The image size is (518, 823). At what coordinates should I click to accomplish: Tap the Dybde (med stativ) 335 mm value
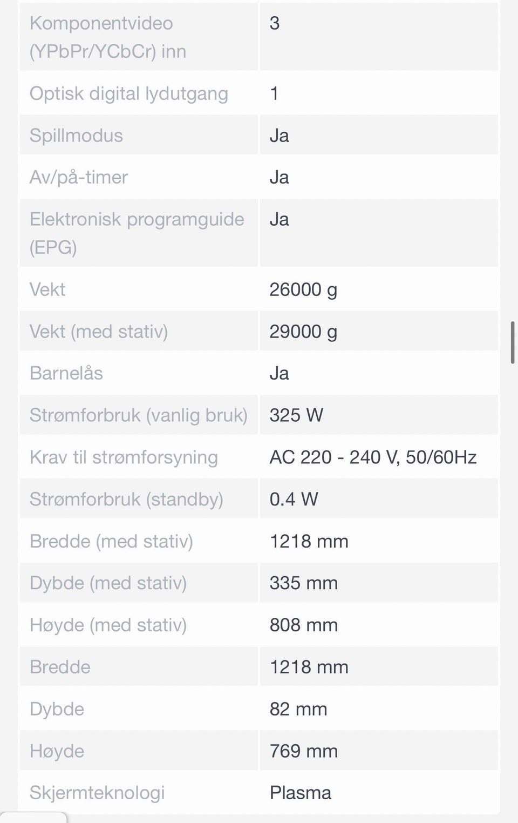[x=303, y=583]
